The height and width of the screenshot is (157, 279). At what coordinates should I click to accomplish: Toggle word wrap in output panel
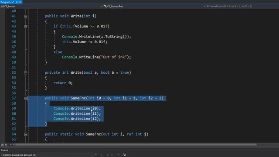point(124,155)
